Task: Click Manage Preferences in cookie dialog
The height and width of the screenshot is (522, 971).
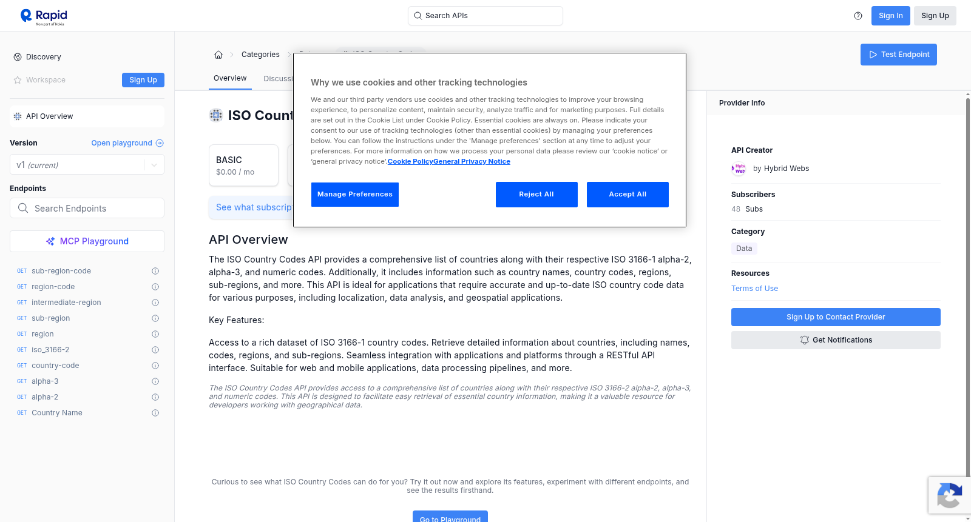Action: pos(355,195)
